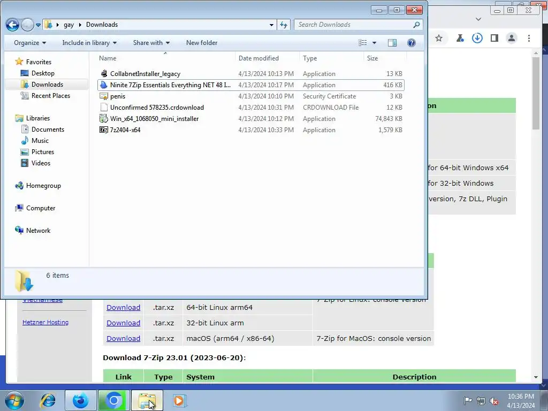This screenshot has width=548, height=411.
Task: Open Music library in navigation pane
Action: coord(40,141)
